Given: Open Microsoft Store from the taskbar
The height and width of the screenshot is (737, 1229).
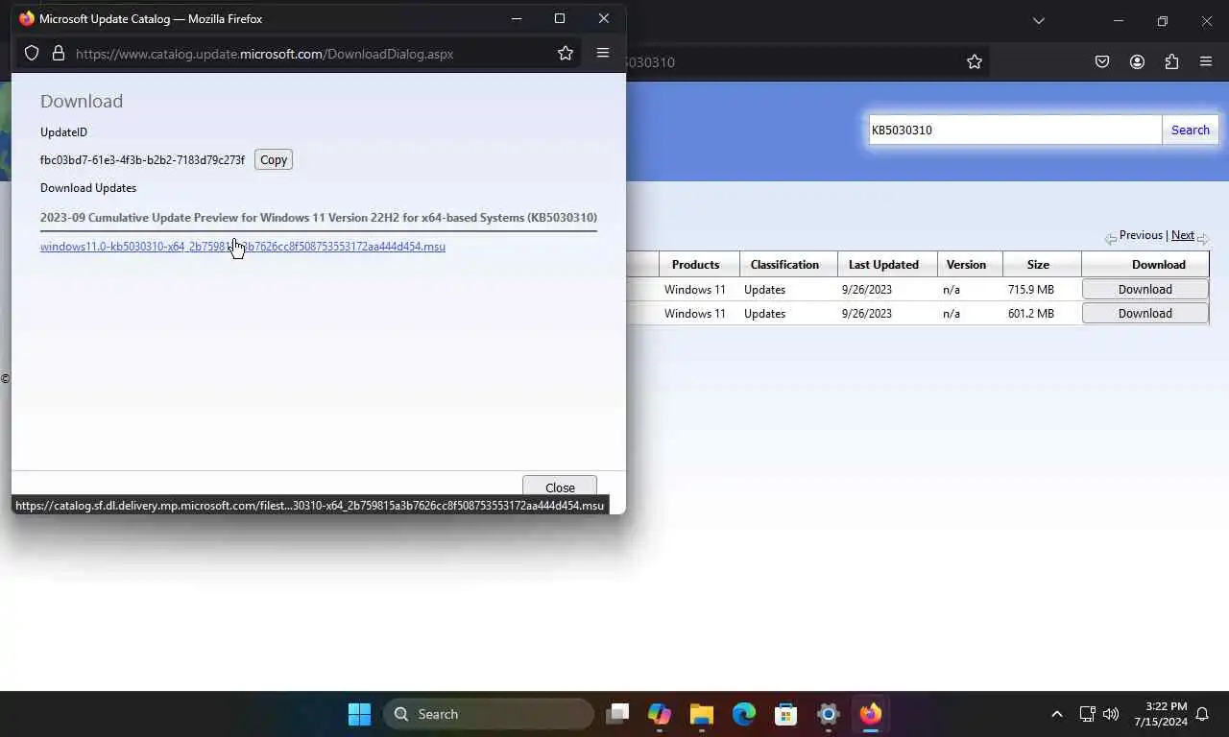Looking at the screenshot, I should click(786, 714).
